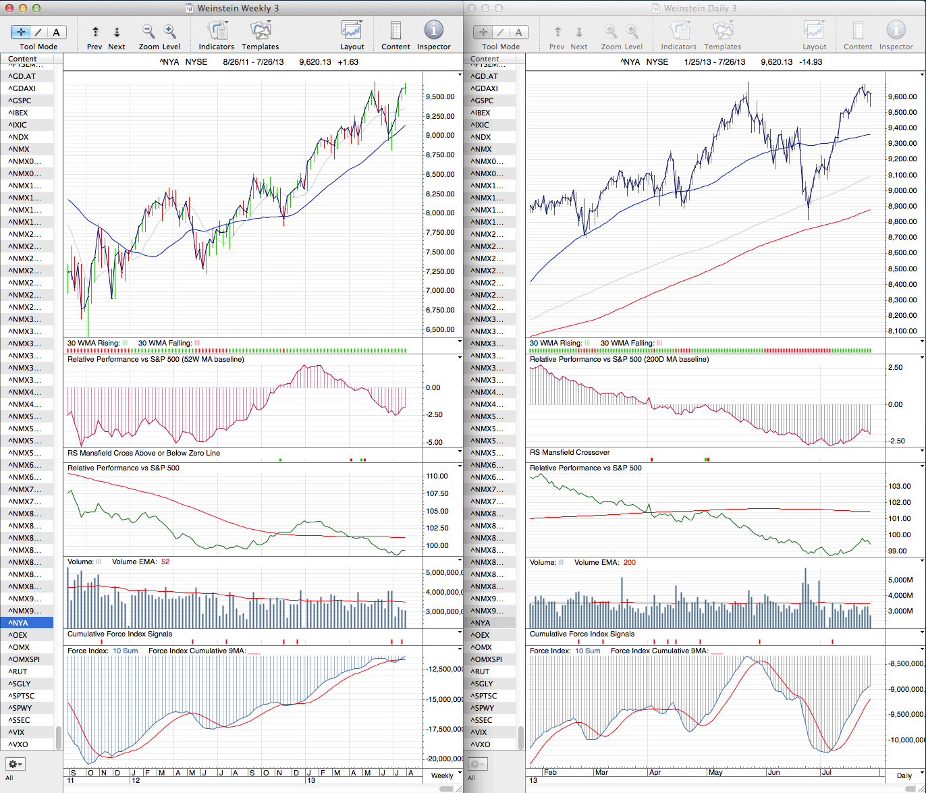
Task: Click the Indicators button in the Daily window
Action: tap(678, 32)
